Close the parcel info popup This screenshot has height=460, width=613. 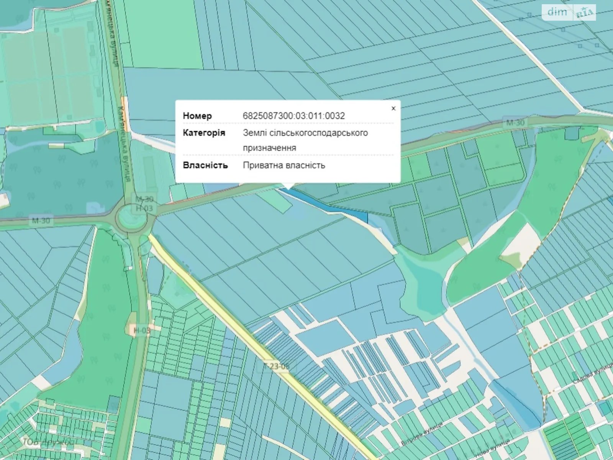(393, 108)
